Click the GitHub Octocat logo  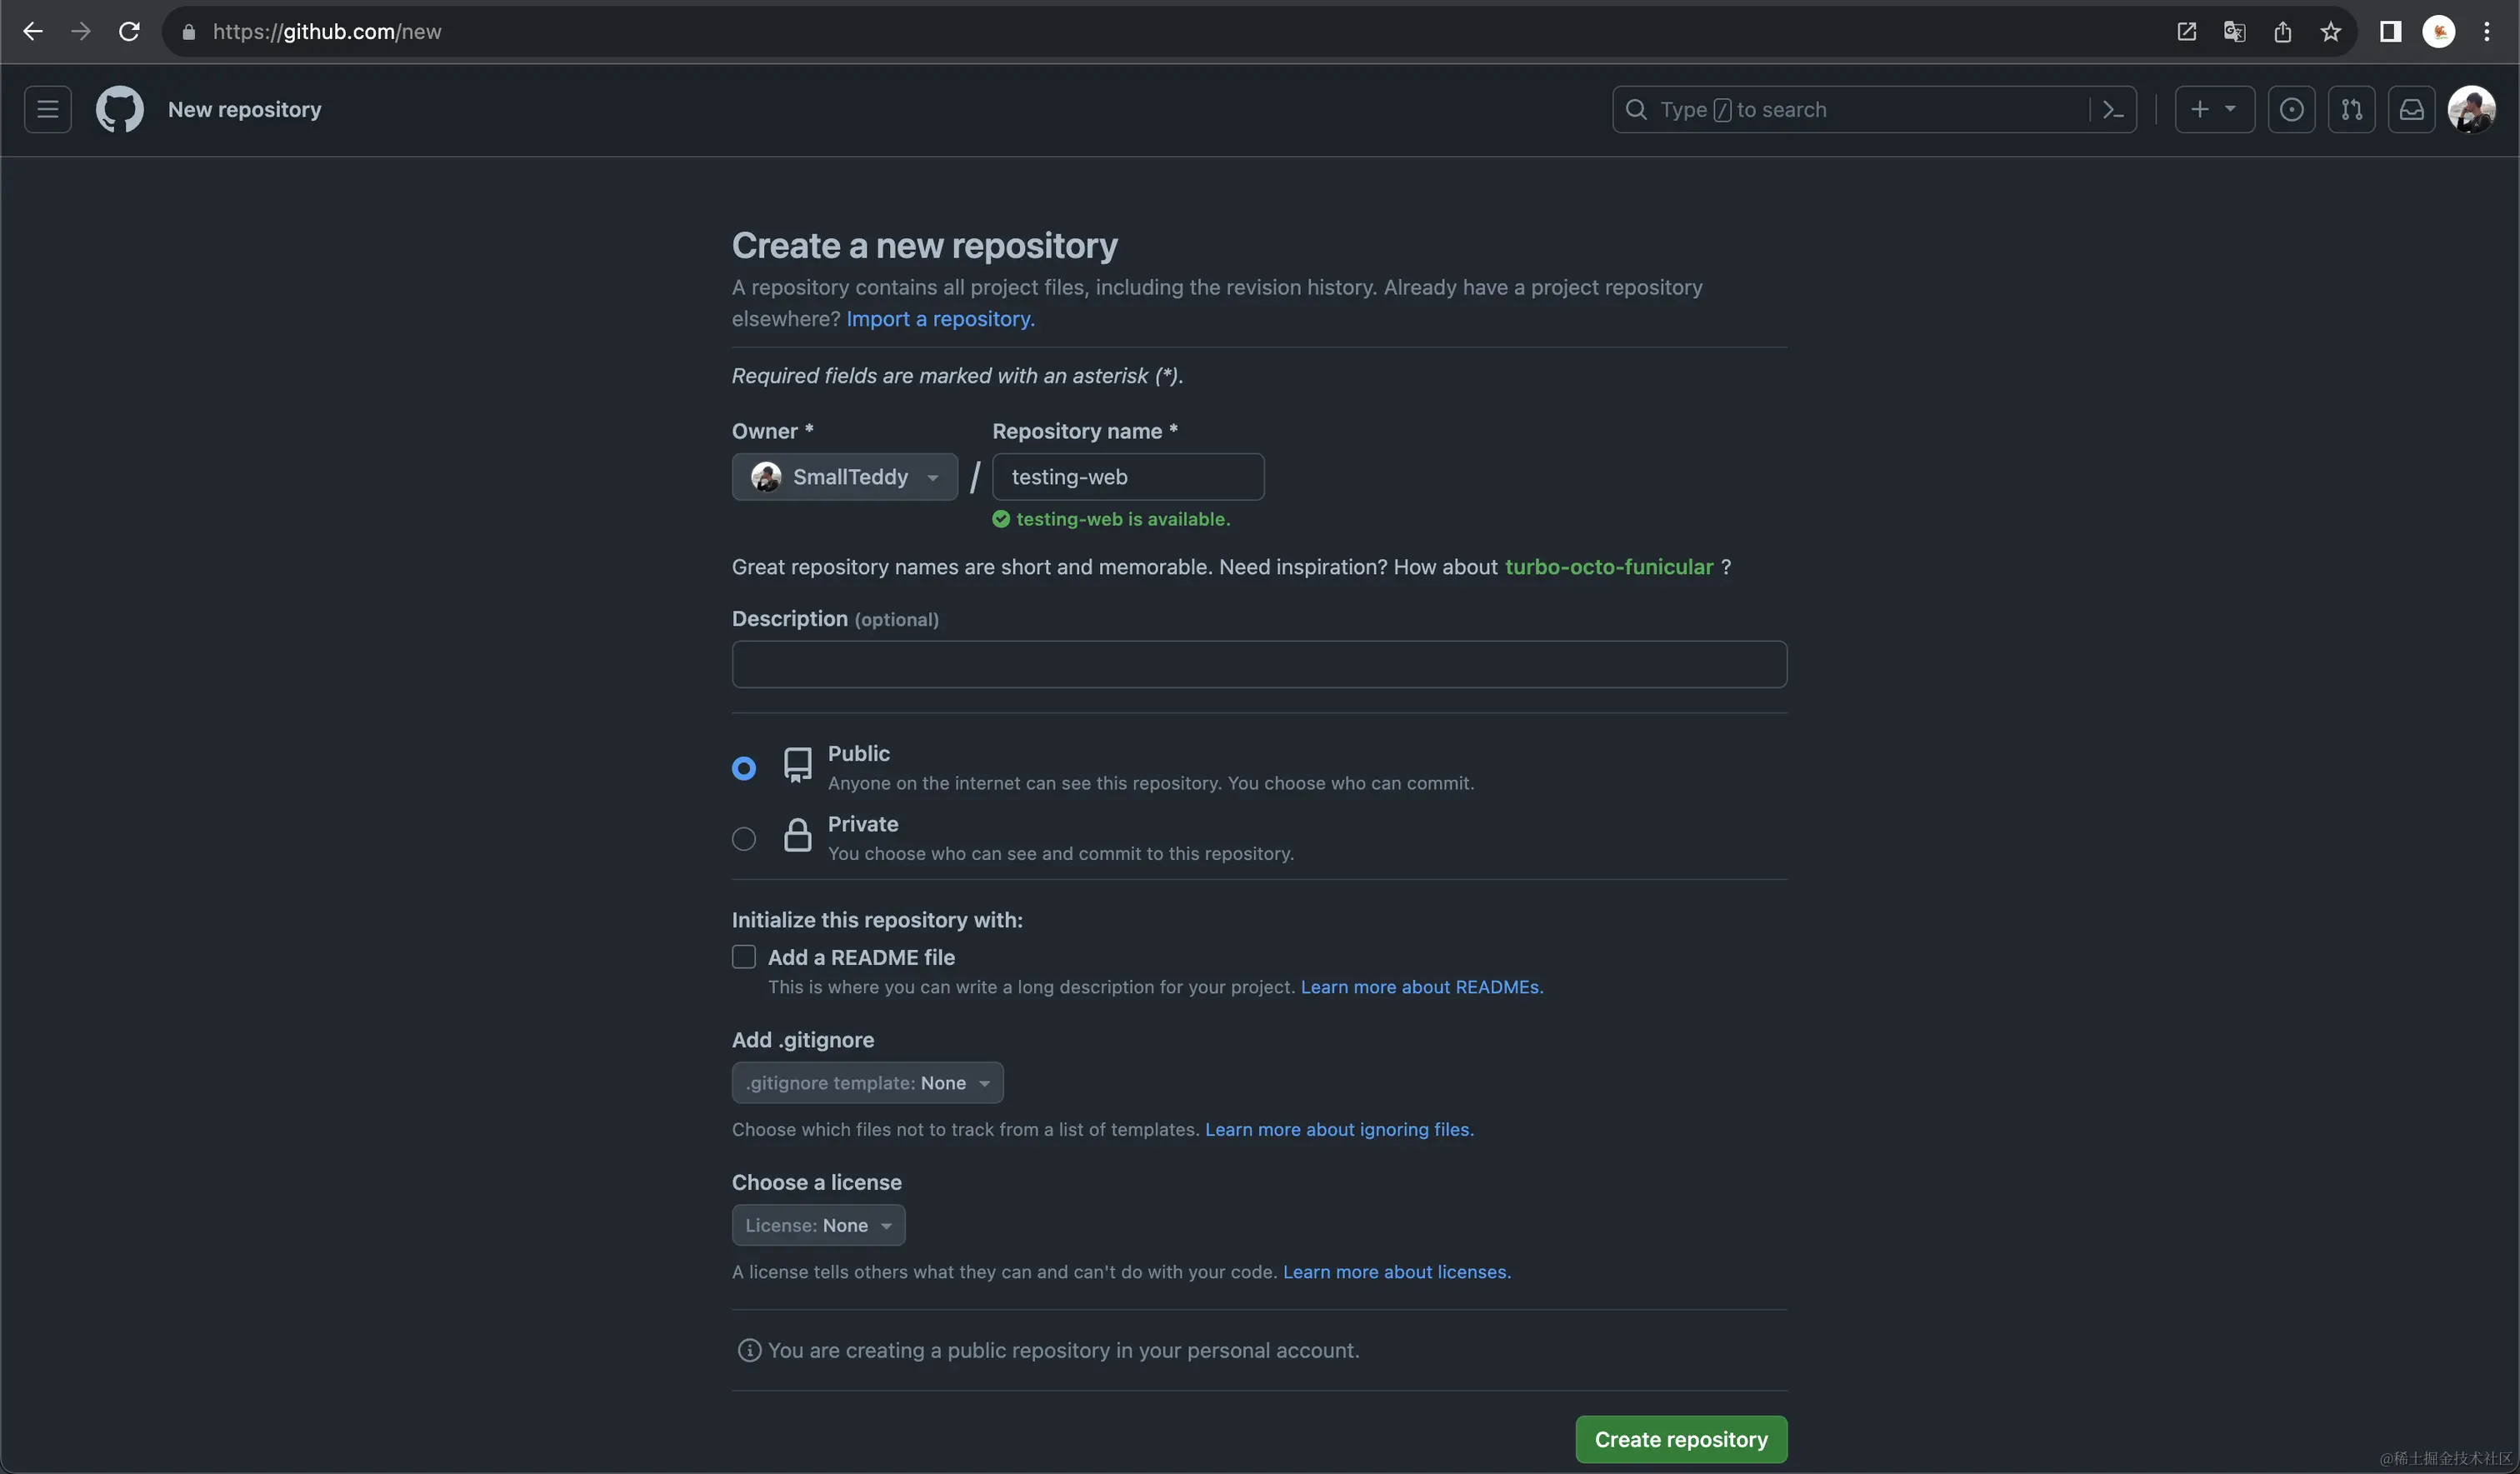119,109
